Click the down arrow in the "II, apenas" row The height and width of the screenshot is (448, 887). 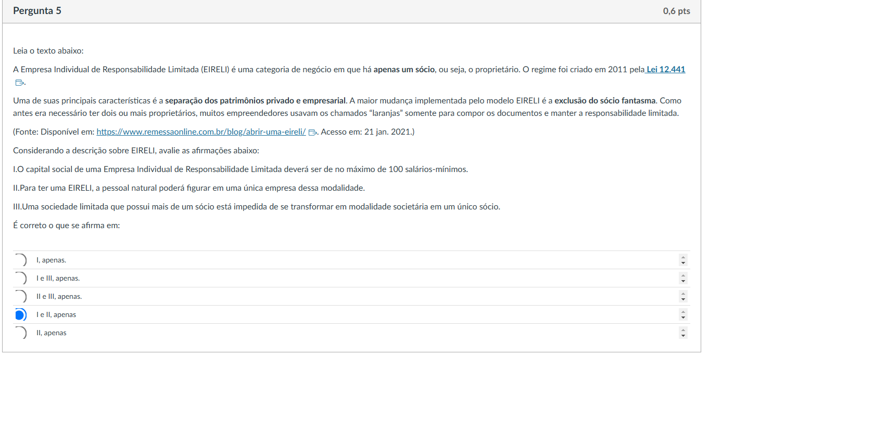tap(683, 336)
